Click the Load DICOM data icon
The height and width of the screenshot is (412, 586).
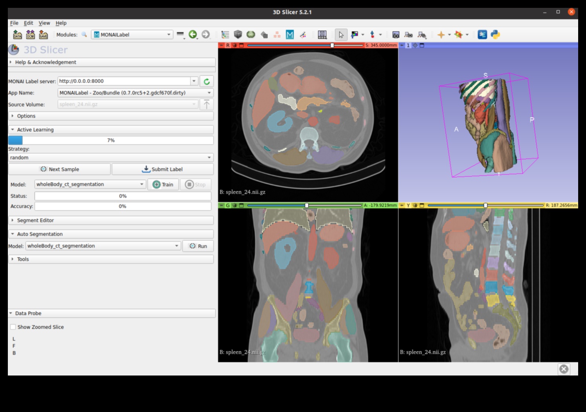pos(30,35)
